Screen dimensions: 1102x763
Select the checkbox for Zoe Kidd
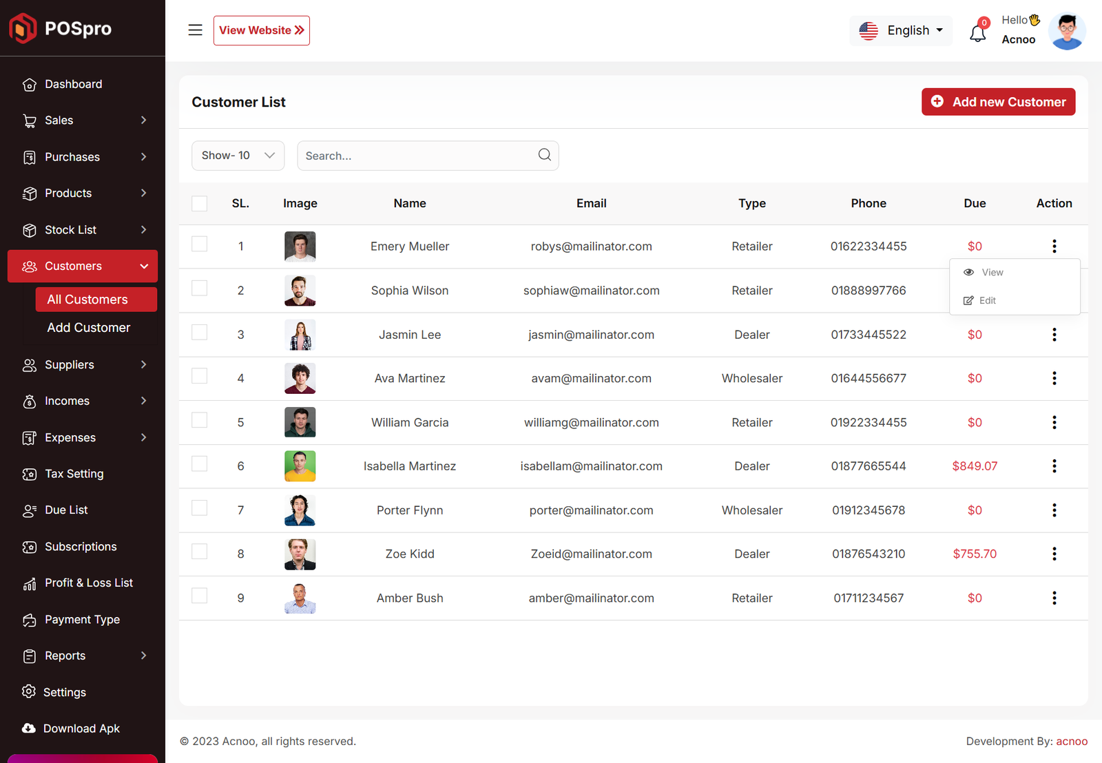199,552
